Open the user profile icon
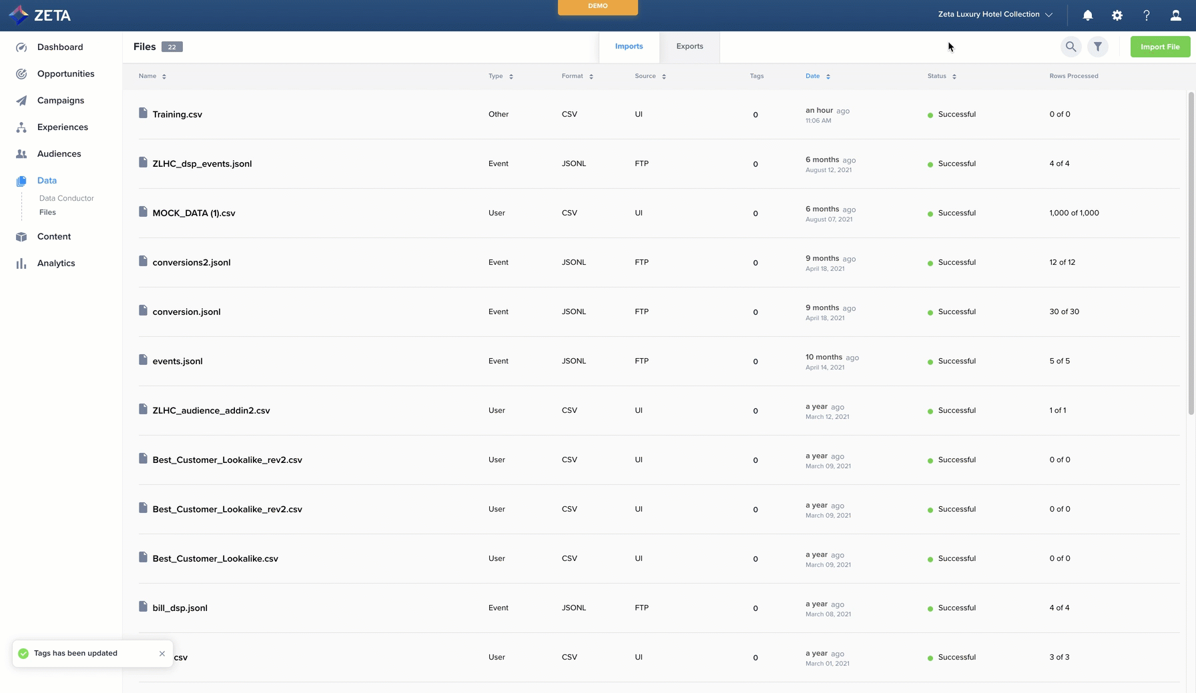 tap(1175, 15)
